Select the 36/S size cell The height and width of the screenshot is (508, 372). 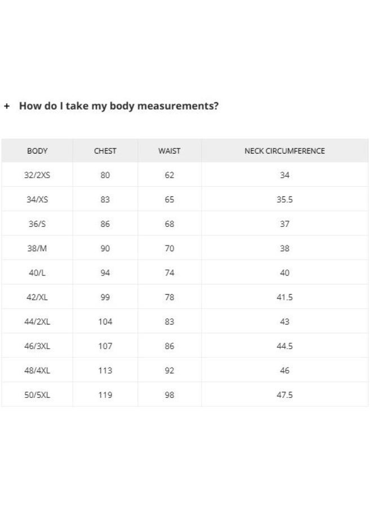click(37, 224)
